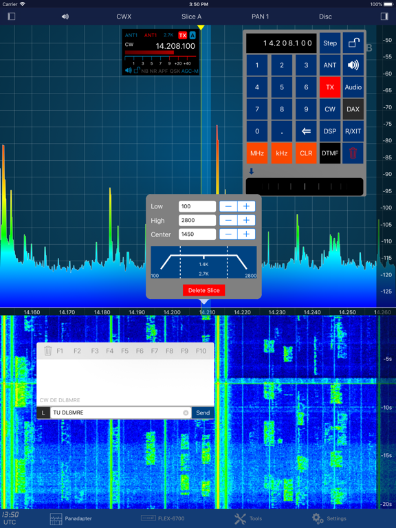Screen dimensions: 396x528
Task: Toggle the red TX button in keypad
Action: pos(330,87)
